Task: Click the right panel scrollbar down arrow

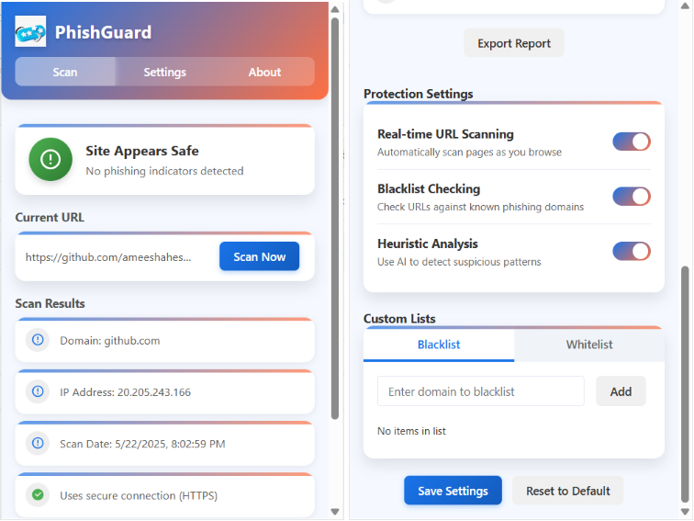Action: [685, 512]
